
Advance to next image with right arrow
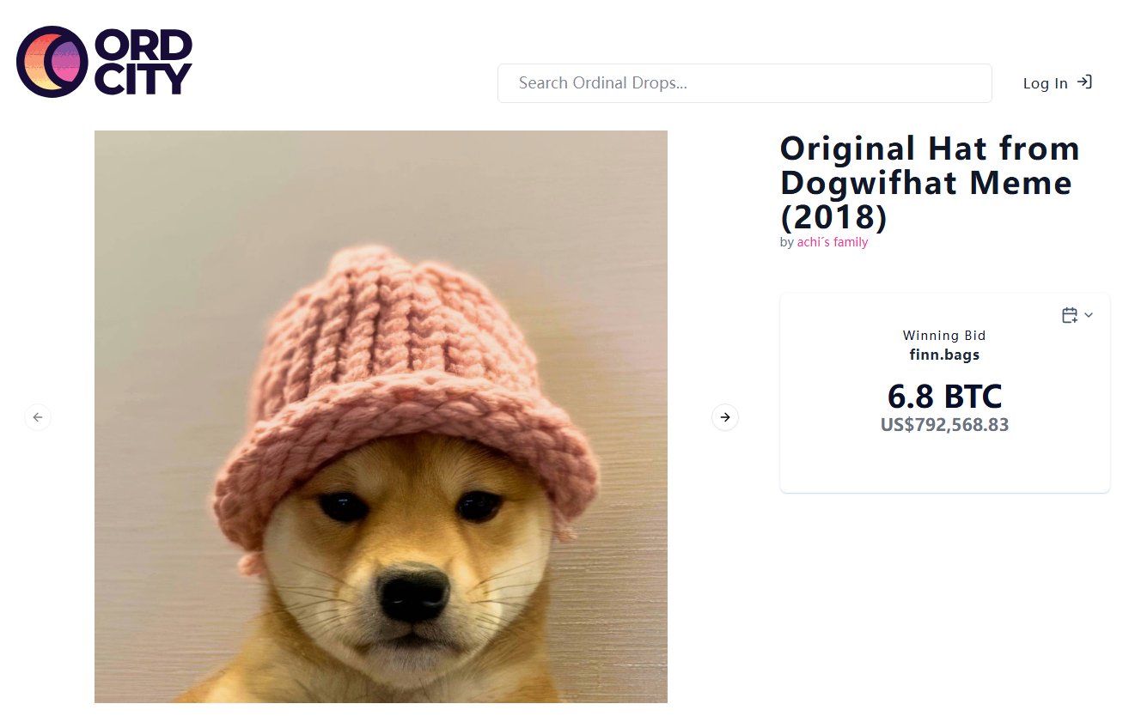tap(725, 417)
